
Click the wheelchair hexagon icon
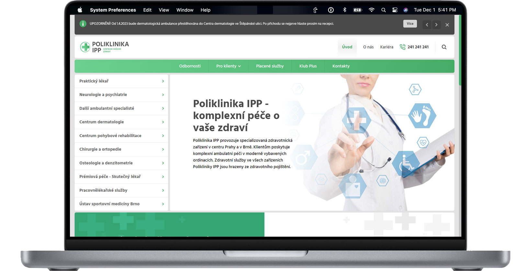click(x=406, y=164)
